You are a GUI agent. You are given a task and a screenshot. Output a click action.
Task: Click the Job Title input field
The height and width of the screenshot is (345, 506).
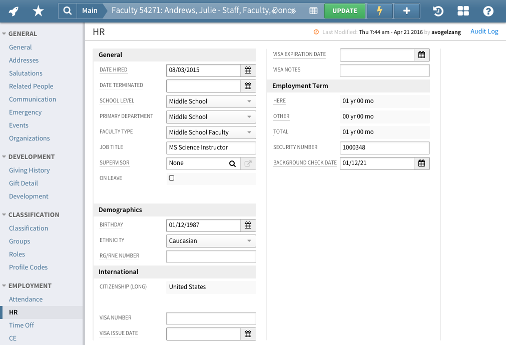211,147
